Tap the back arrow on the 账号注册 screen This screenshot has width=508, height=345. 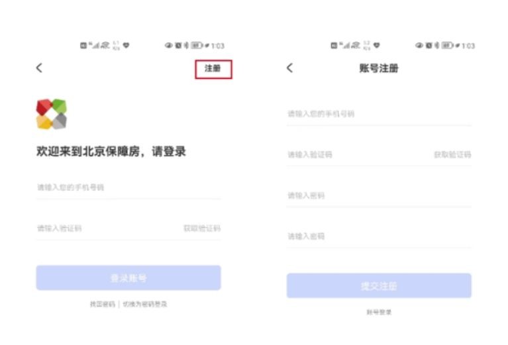pos(289,68)
